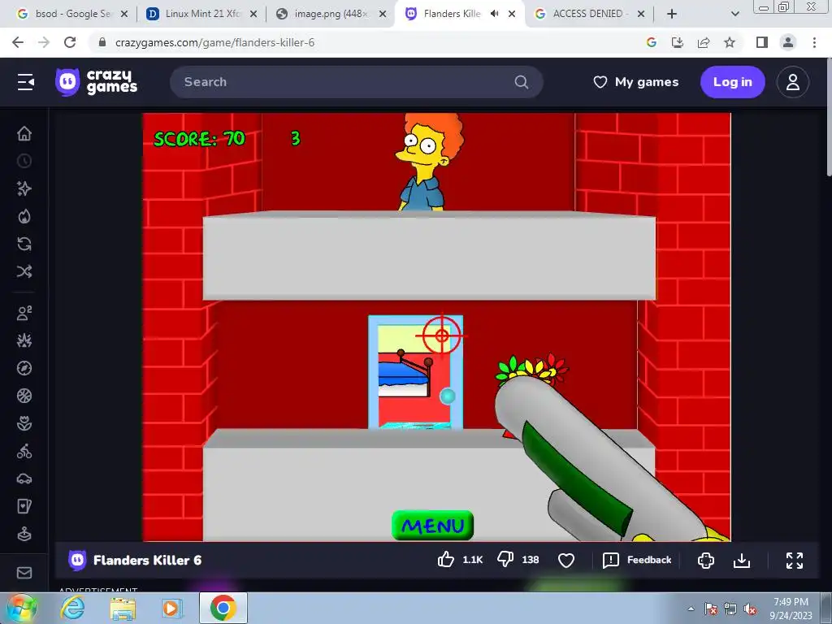Reload the current page
Viewport: 832px width, 624px height.
70,42
